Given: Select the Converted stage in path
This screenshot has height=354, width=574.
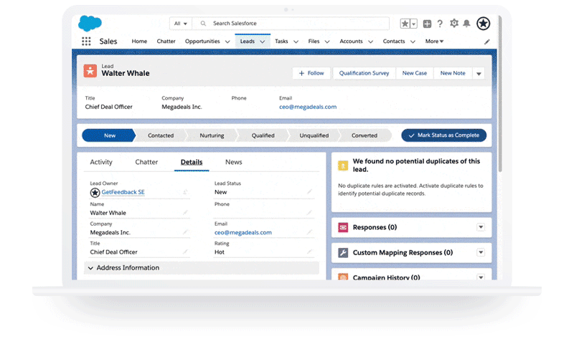Looking at the screenshot, I should pyautogui.click(x=364, y=135).
